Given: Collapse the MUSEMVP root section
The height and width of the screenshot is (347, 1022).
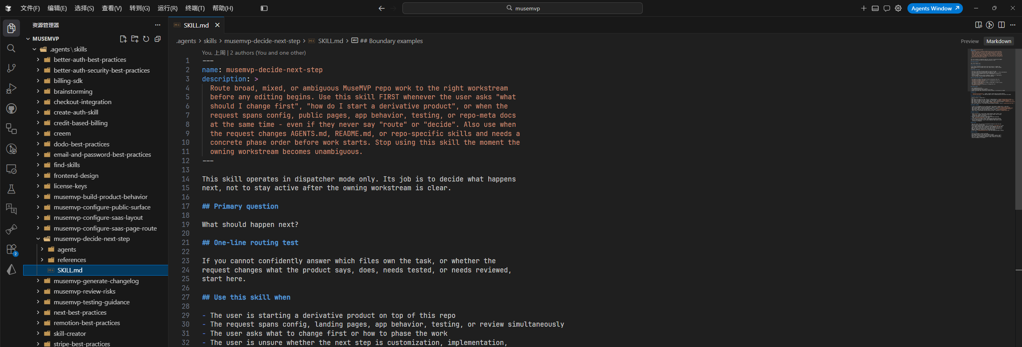Looking at the screenshot, I should click(x=28, y=39).
